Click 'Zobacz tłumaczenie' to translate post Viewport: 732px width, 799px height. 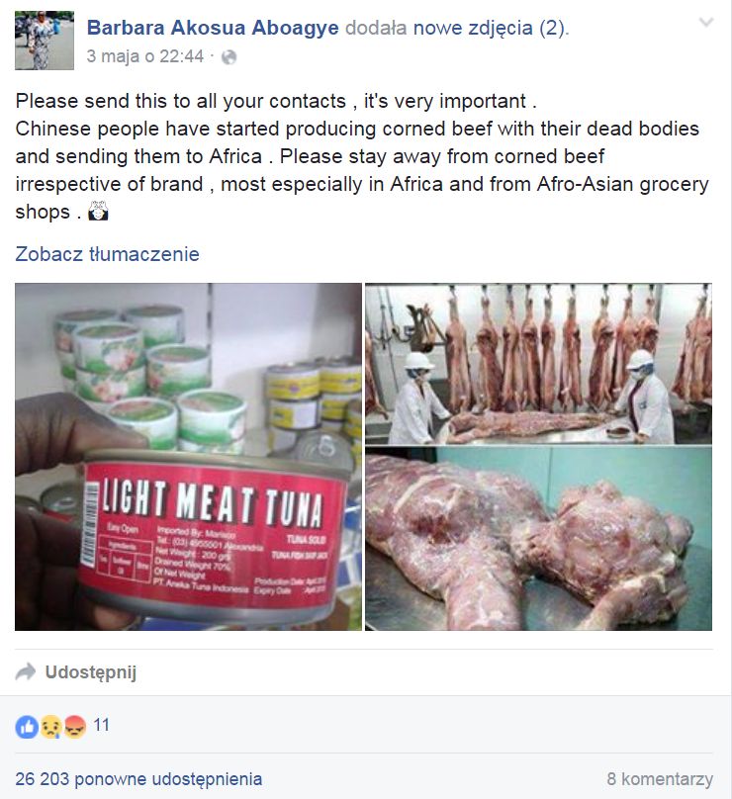(107, 254)
